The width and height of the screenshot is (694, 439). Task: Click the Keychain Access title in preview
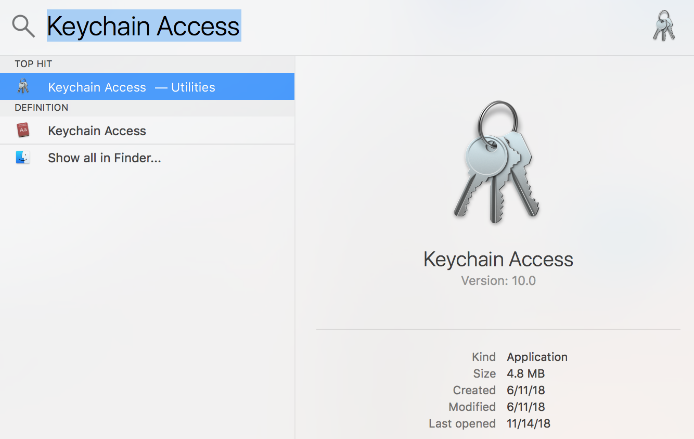tap(498, 259)
